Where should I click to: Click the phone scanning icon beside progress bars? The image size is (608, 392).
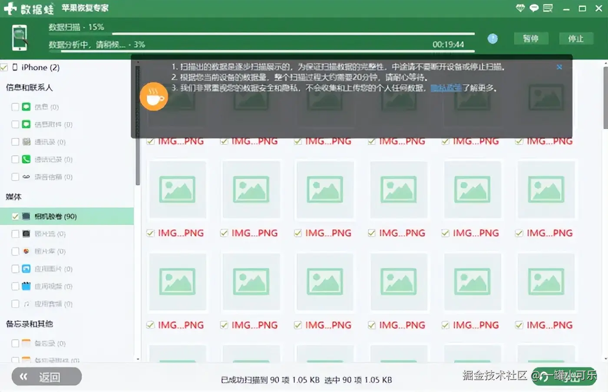coord(20,38)
